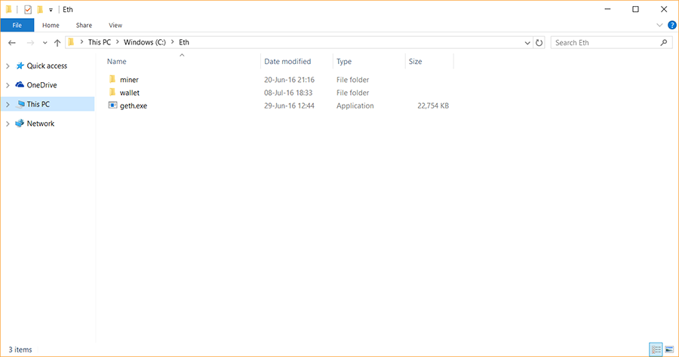Image resolution: width=679 pixels, height=357 pixels.
Task: Select OneDrive in navigation pane
Action: point(41,85)
